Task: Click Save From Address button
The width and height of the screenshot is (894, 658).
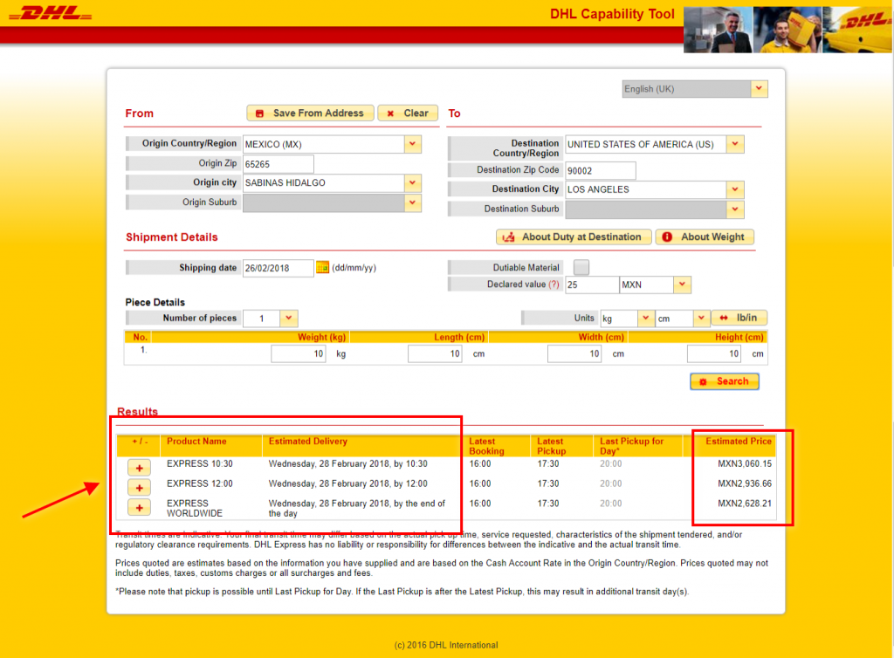Action: click(310, 113)
